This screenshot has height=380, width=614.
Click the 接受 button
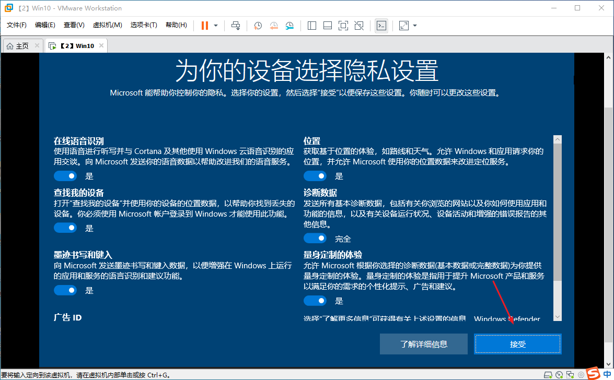click(518, 344)
